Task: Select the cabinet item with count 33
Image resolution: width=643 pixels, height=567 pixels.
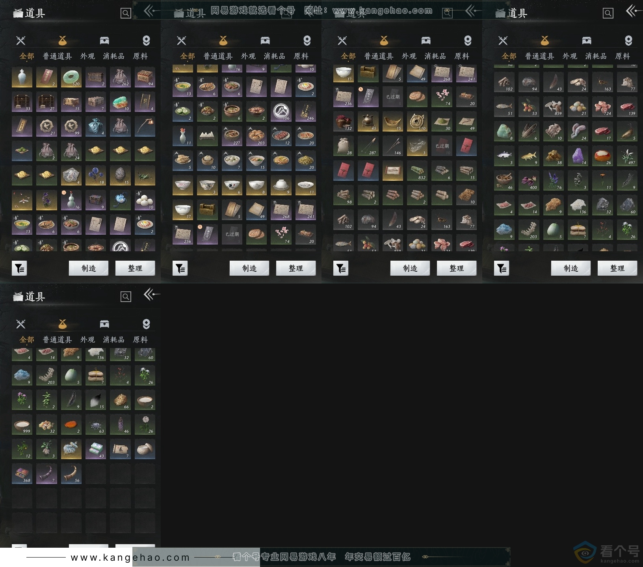Action: [x=22, y=102]
